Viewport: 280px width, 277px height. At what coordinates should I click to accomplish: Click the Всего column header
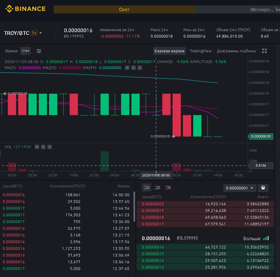[x=263, y=197]
